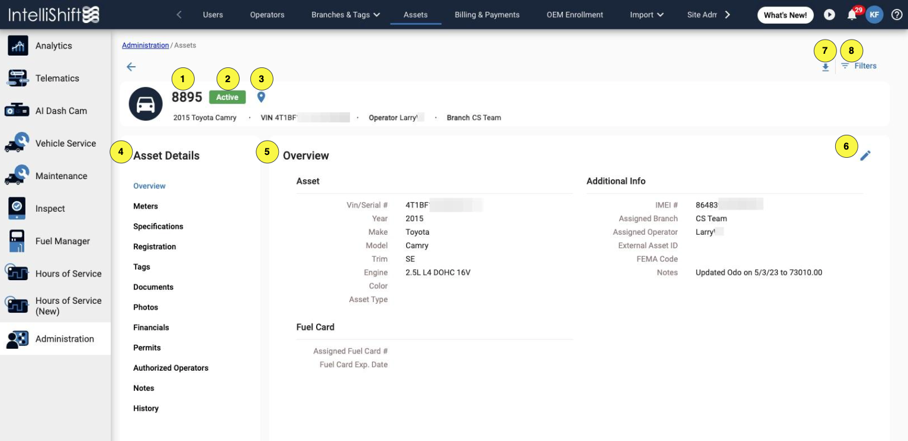Open the Administration breadcrumb link
Screen dimensions: 908x441
click(145, 44)
